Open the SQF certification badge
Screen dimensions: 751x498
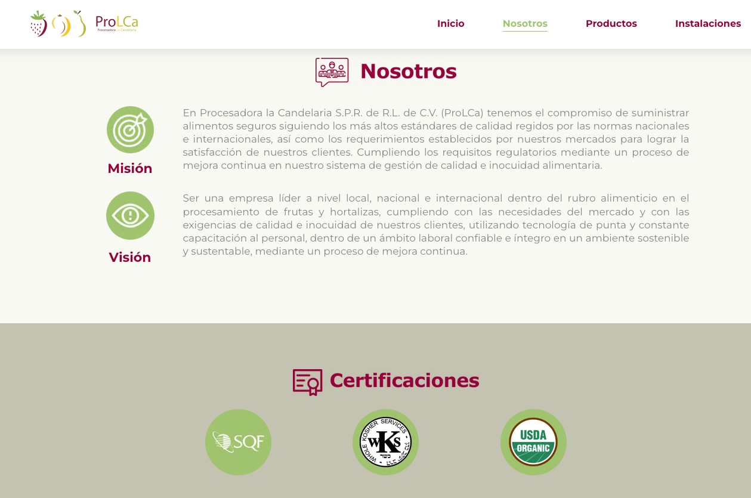pyautogui.click(x=238, y=442)
